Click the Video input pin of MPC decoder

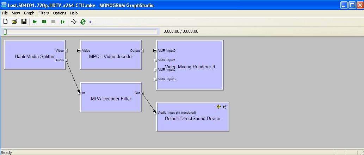coord(79,51)
